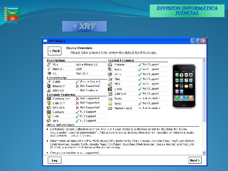Select the E-mail icon
Image resolution: width=228 pixels, height=171 pixels.
click(110, 89)
